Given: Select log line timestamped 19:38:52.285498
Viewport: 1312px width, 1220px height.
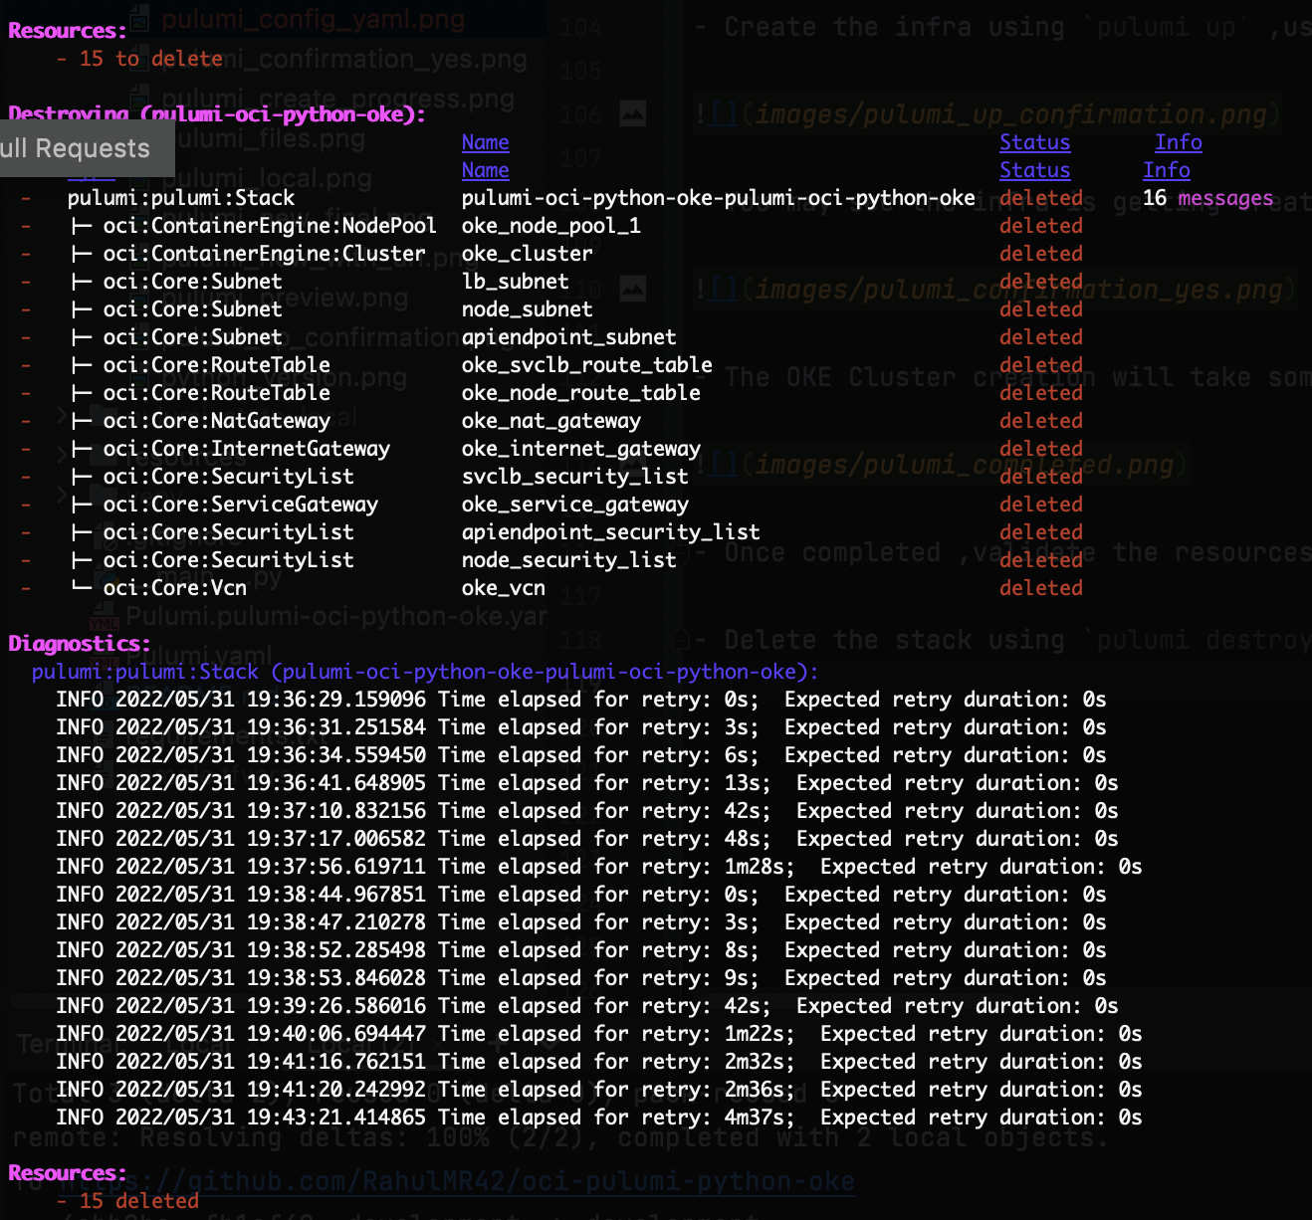Looking at the screenshot, I should (x=581, y=950).
